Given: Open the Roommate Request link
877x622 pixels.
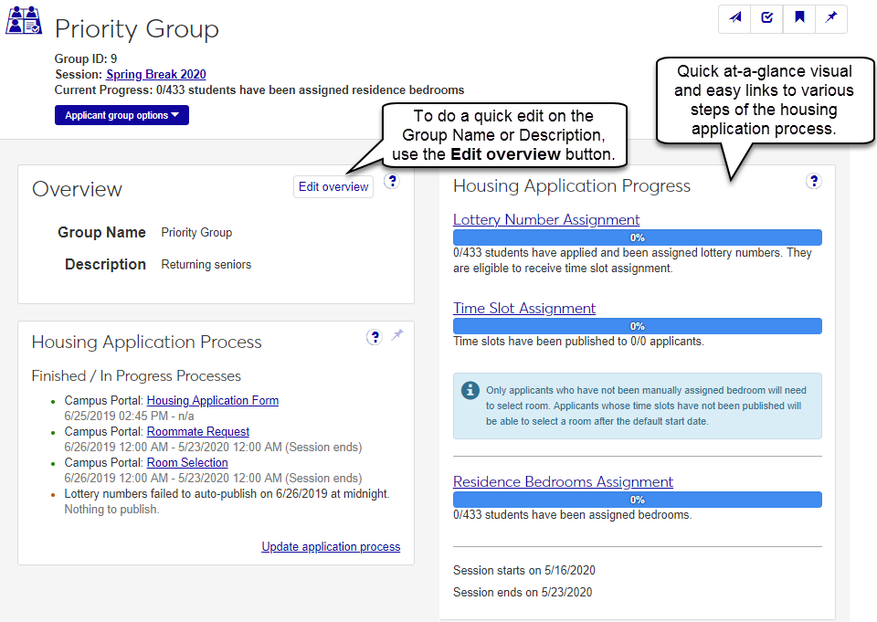Looking at the screenshot, I should (198, 431).
